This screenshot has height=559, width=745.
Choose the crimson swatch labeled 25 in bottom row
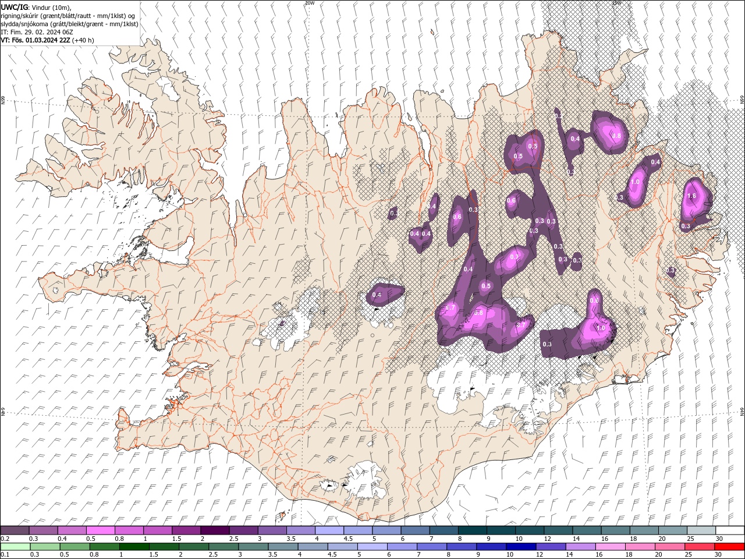point(700,547)
